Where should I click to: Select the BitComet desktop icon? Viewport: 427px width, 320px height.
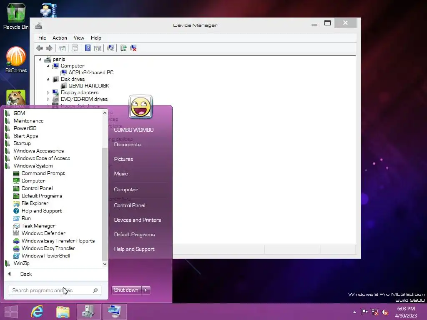tap(16, 60)
